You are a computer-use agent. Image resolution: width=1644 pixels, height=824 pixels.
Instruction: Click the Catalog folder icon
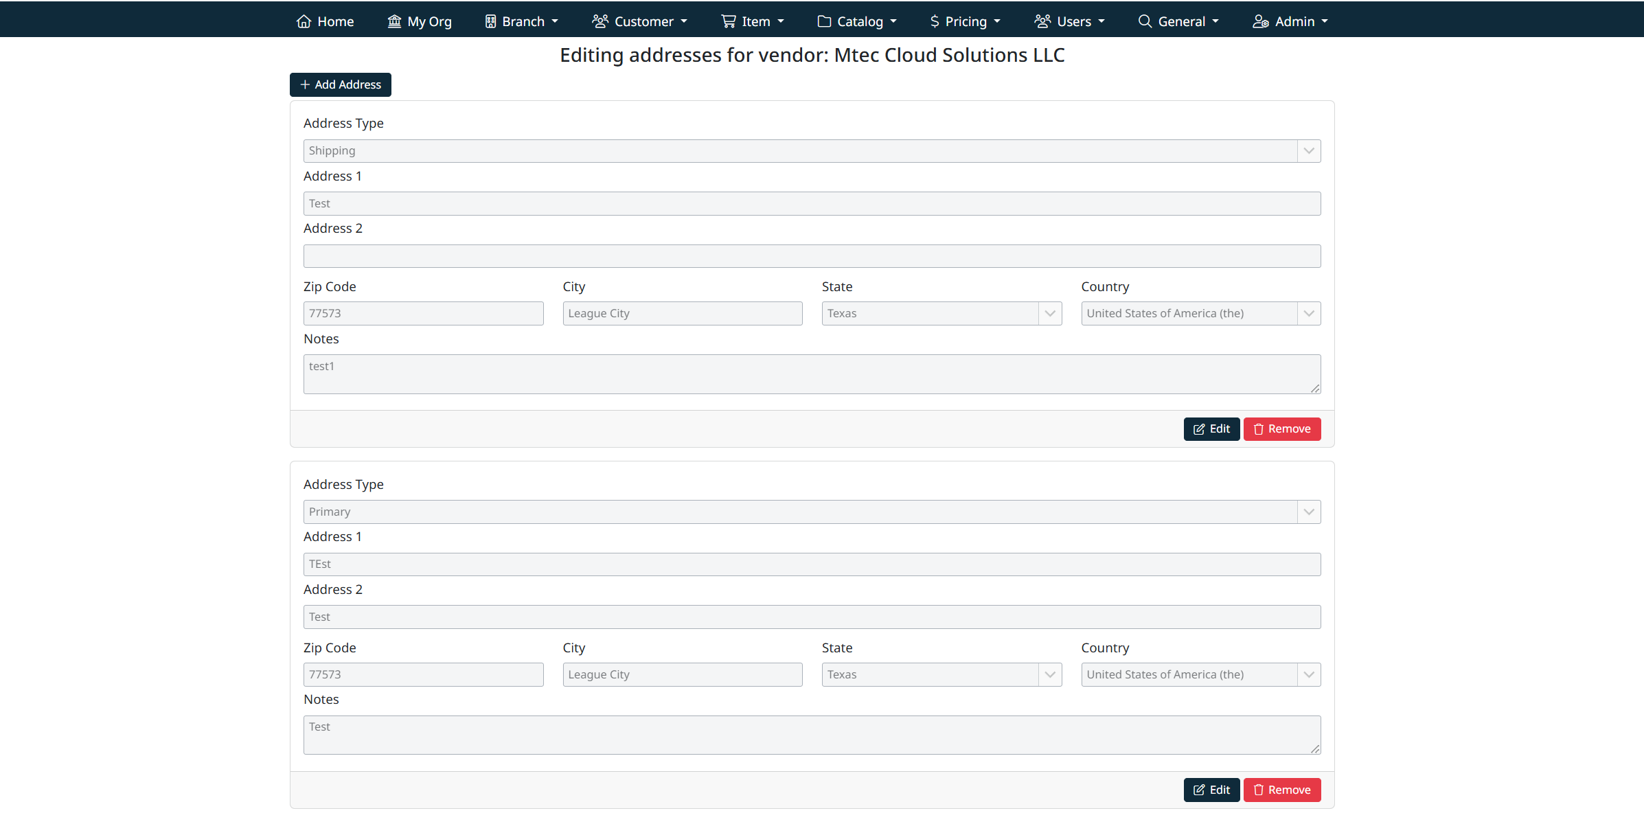point(824,21)
